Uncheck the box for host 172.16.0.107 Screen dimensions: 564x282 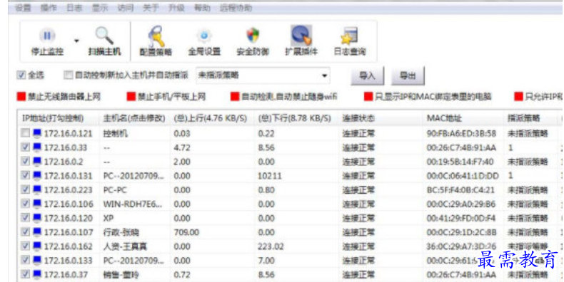coord(25,231)
